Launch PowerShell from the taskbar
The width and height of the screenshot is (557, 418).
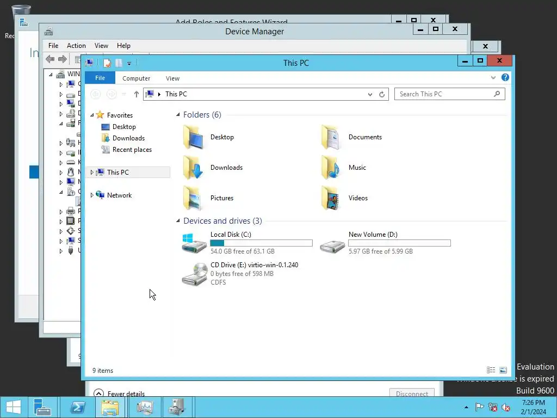pos(77,407)
